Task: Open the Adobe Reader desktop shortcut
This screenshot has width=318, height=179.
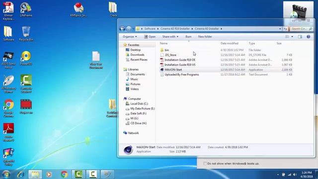Action: [8, 132]
